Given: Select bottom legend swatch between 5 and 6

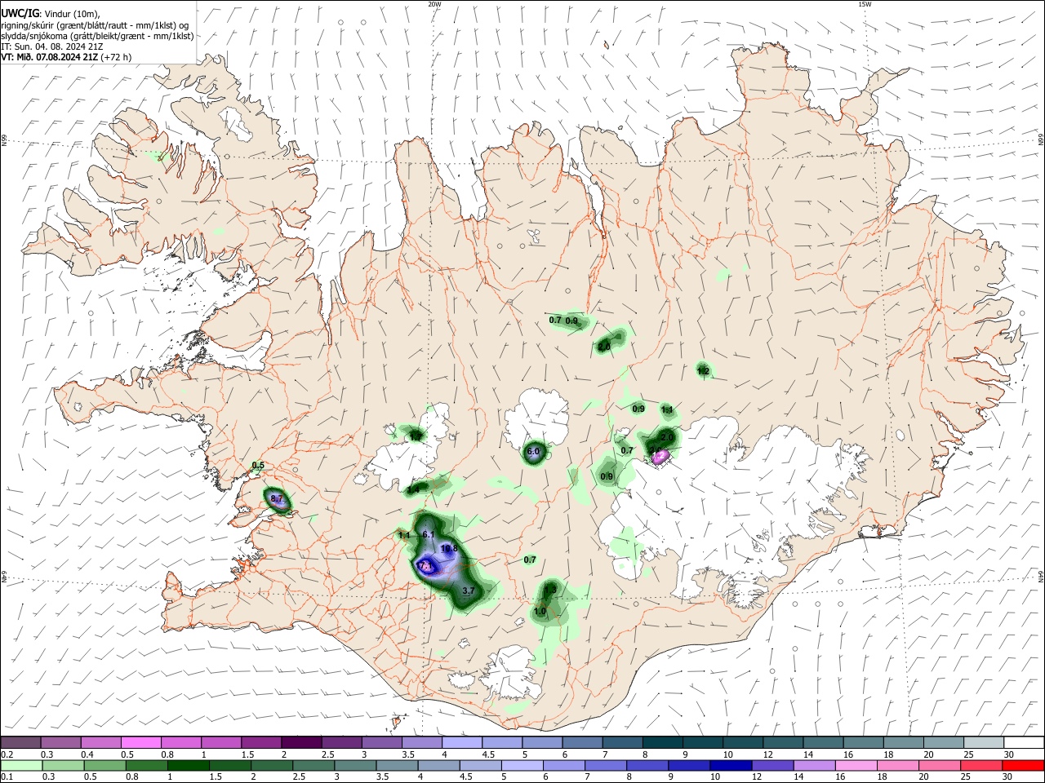Looking at the screenshot, I should (x=522, y=765).
